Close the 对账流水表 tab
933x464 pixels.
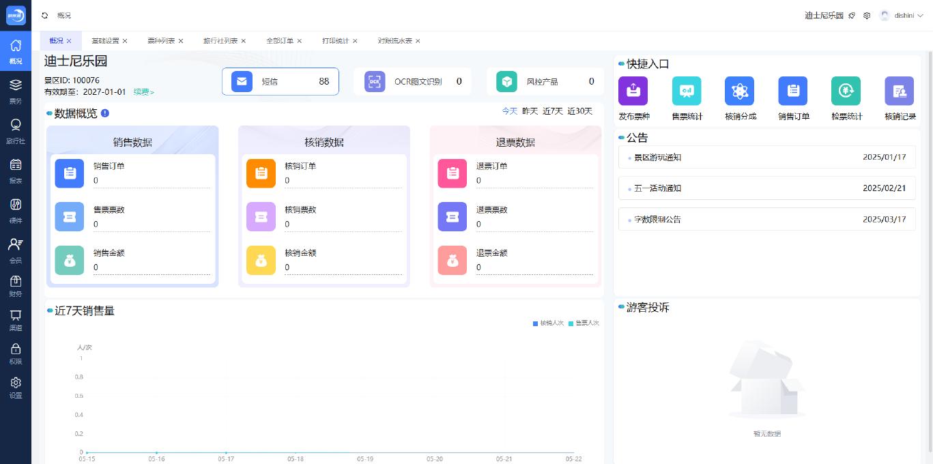tap(418, 41)
